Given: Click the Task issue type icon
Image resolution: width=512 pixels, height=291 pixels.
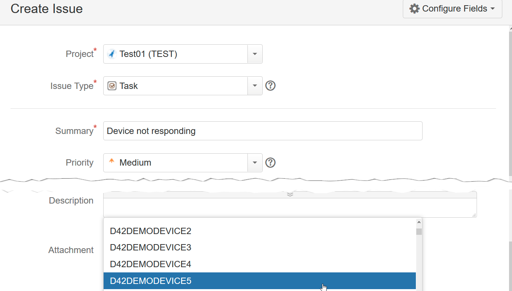Looking at the screenshot, I should coord(112,86).
